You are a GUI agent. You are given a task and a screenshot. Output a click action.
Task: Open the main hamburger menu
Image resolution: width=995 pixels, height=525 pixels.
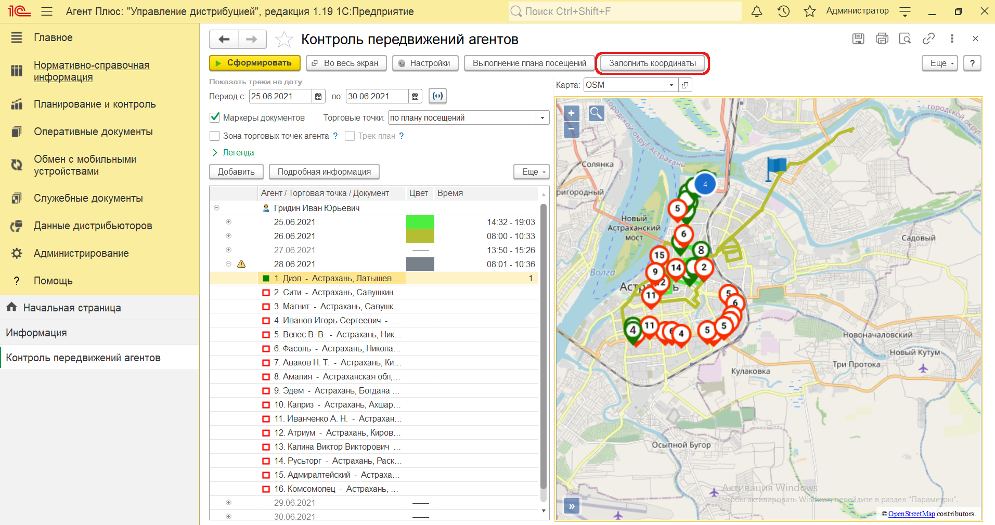47,11
